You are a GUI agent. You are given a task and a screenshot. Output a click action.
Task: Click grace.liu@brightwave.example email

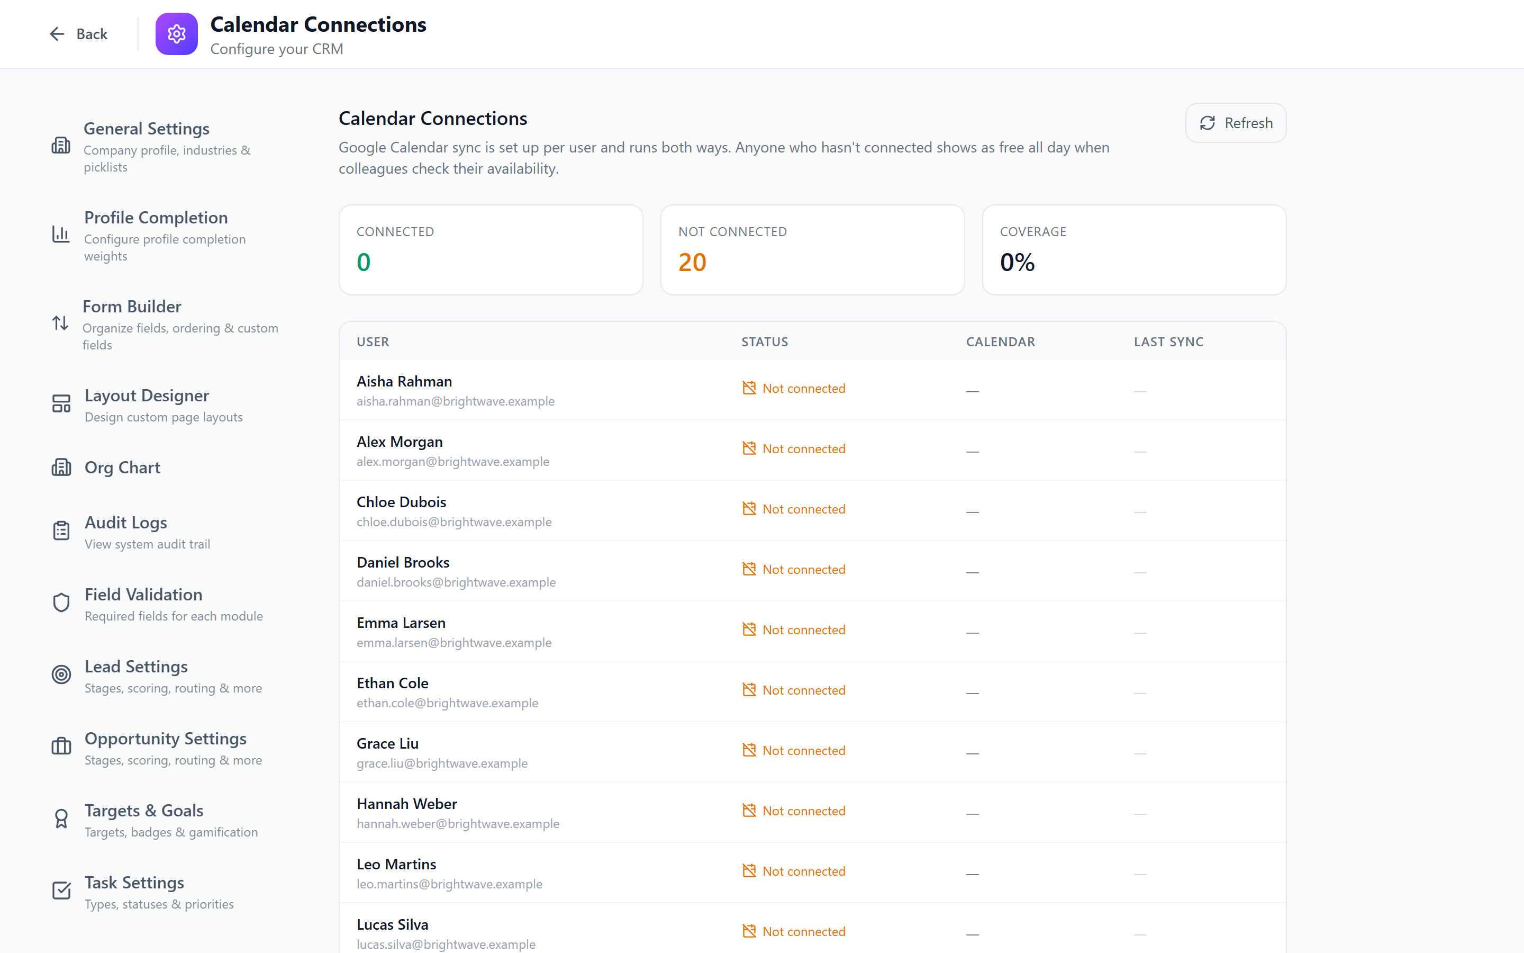[441, 763]
